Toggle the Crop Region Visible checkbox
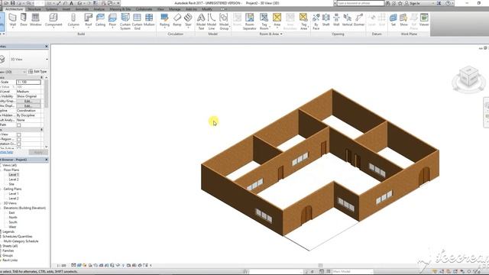 click(18, 139)
